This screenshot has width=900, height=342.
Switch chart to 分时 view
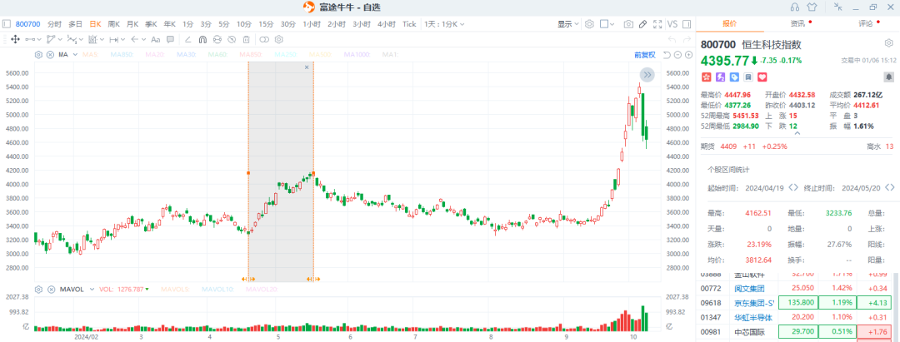pos(54,24)
